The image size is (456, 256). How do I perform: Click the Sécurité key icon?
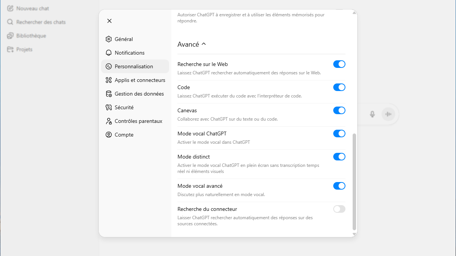tap(109, 107)
